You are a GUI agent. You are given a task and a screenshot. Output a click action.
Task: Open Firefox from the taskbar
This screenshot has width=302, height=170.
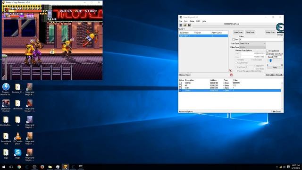(x=42, y=167)
